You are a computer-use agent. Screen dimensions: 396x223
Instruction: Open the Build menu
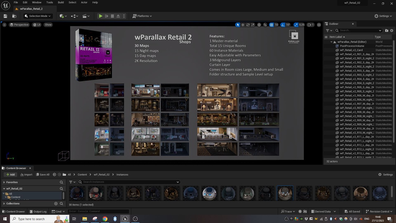tap(61, 2)
